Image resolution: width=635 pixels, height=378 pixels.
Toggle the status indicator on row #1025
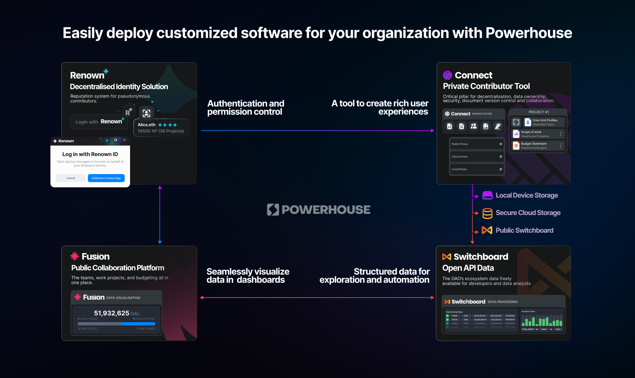[x=447, y=323]
